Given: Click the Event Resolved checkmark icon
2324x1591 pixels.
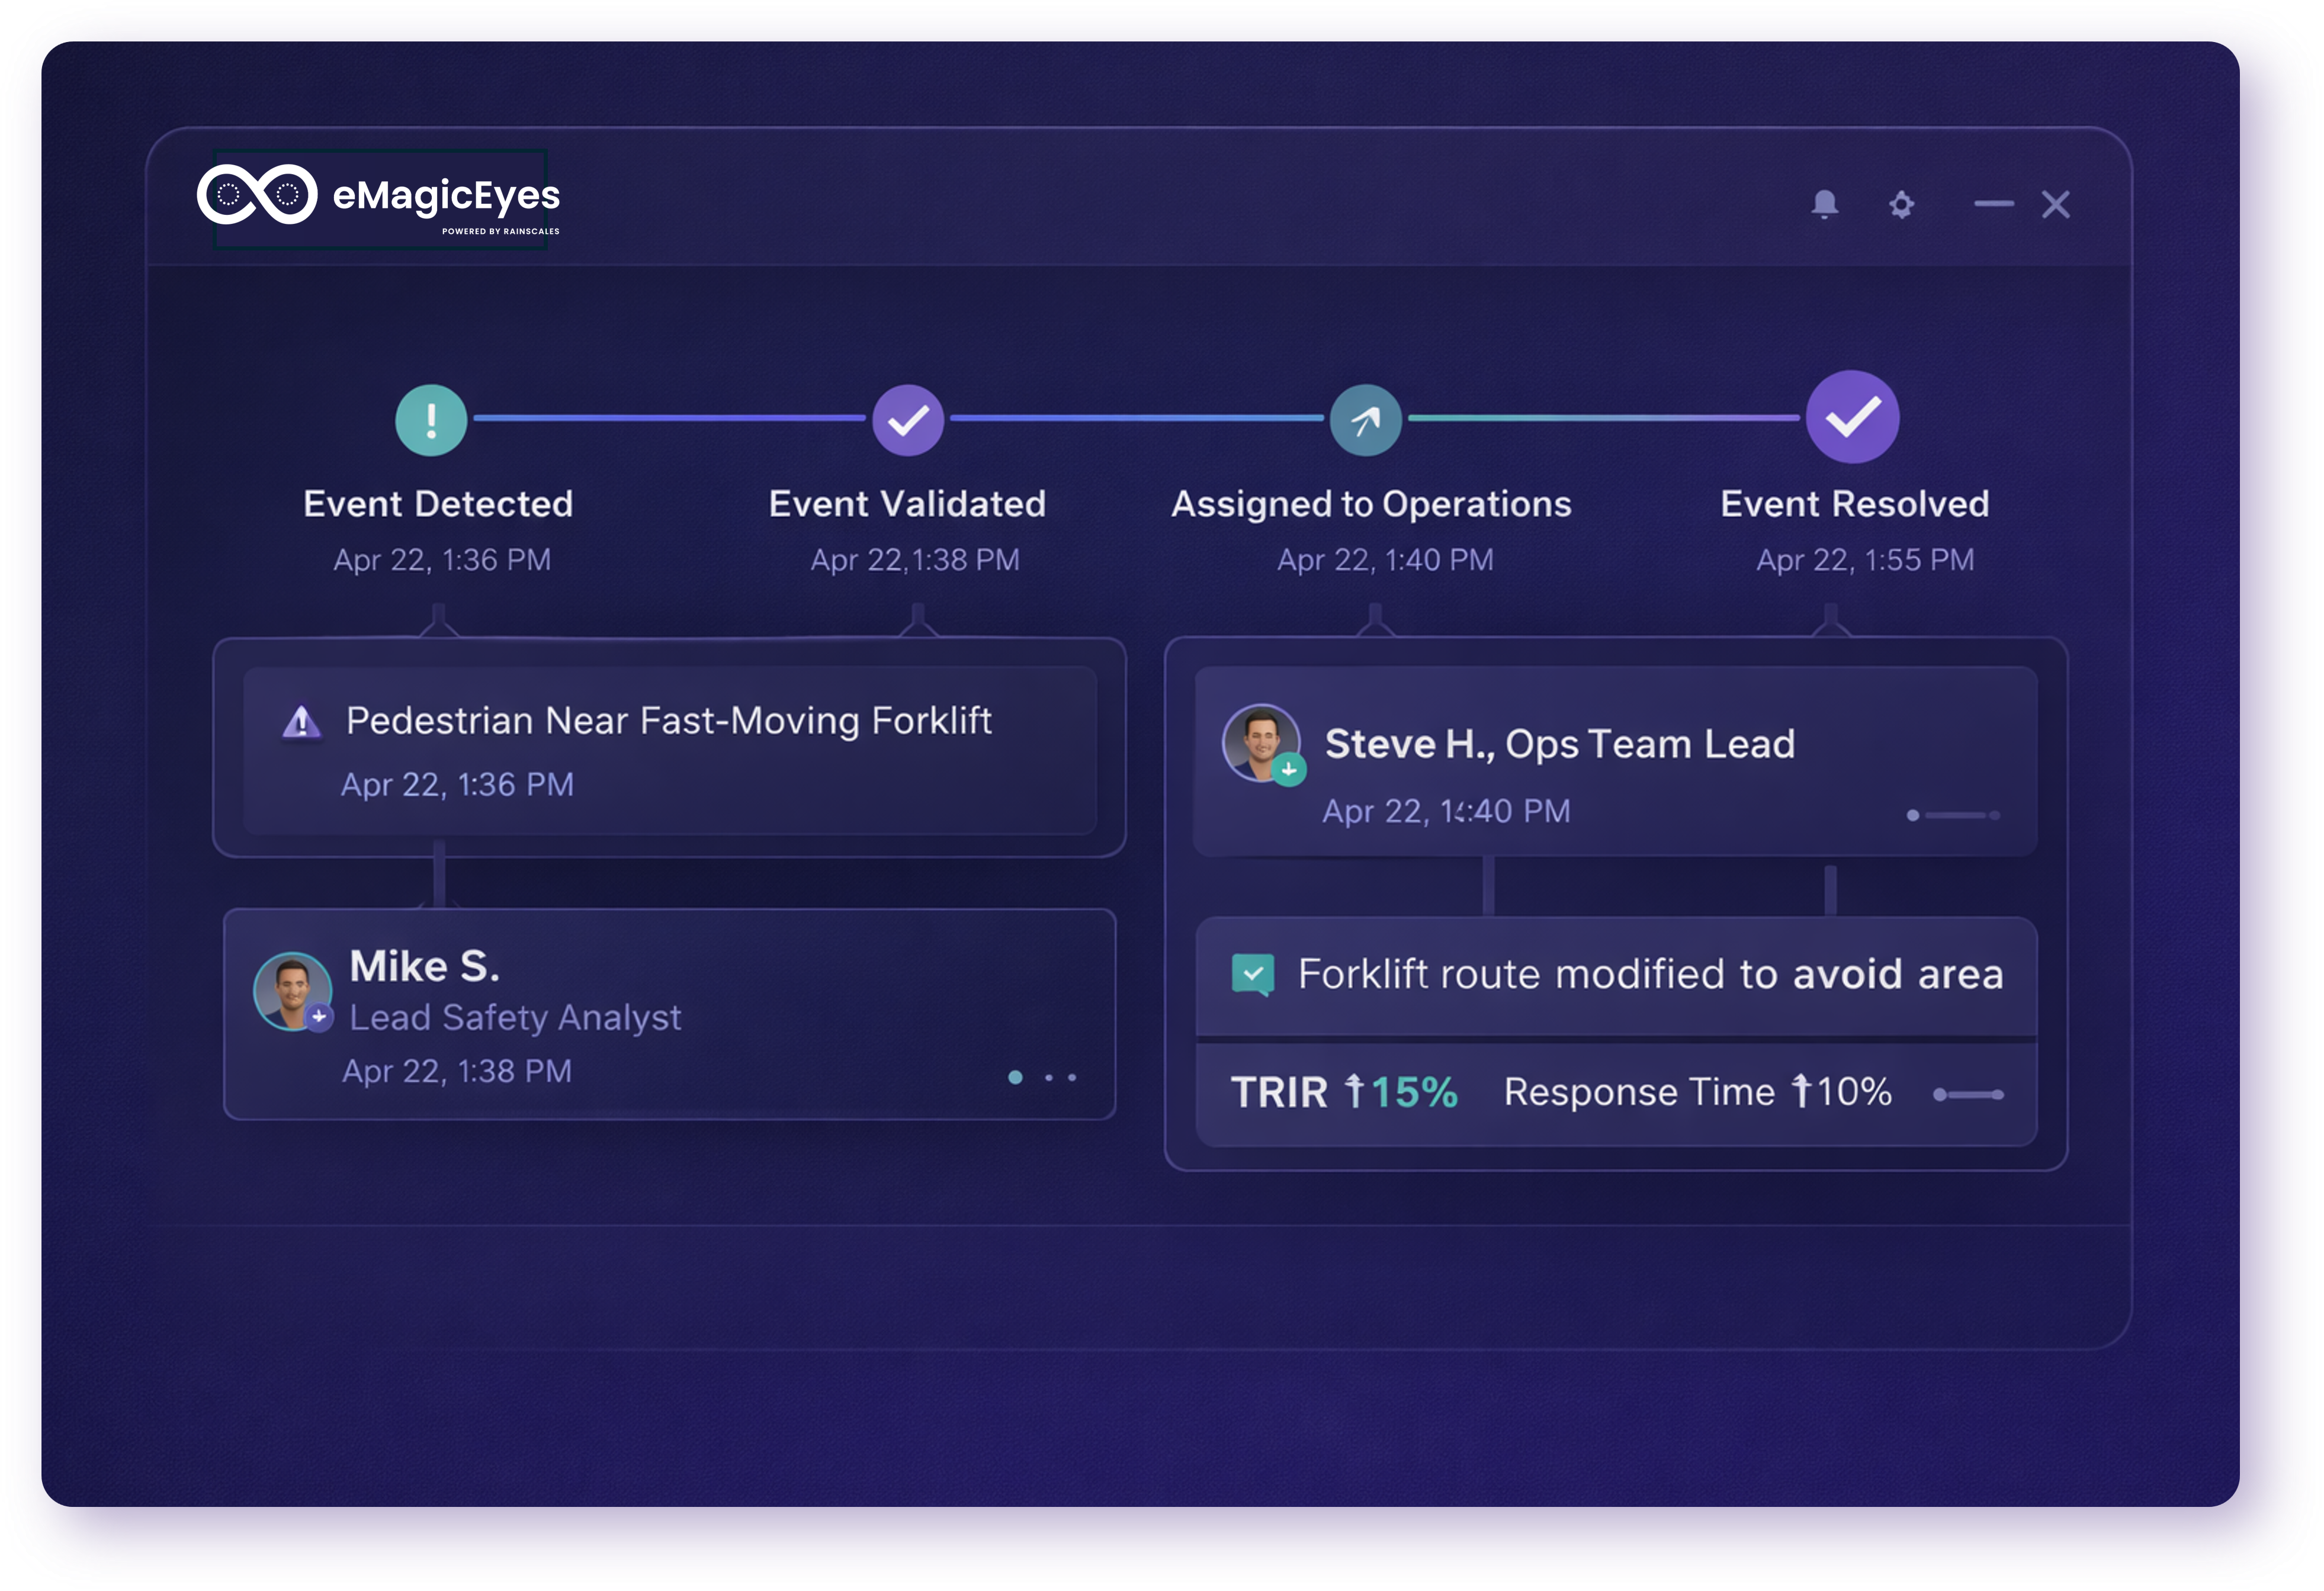Looking at the screenshot, I should coord(1852,418).
